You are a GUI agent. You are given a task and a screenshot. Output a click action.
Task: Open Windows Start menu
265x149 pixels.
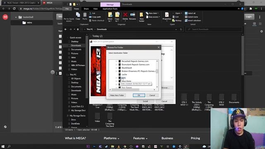click(x=3, y=147)
